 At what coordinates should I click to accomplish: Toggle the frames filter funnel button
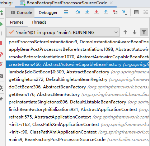(x=144, y=32)
